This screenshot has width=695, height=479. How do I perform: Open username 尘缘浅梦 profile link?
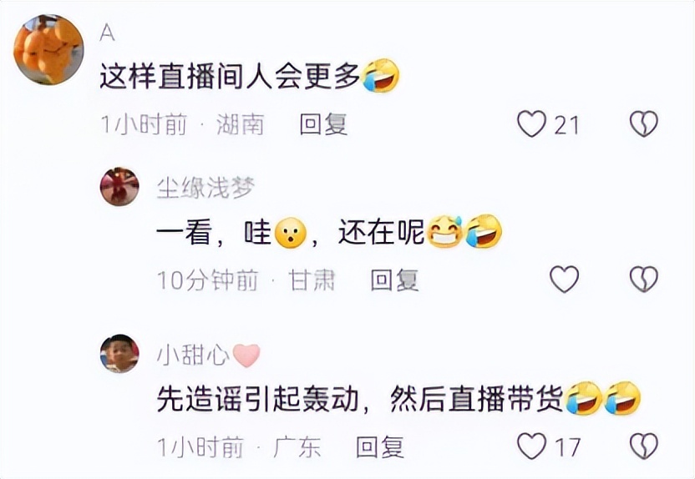[x=205, y=188]
